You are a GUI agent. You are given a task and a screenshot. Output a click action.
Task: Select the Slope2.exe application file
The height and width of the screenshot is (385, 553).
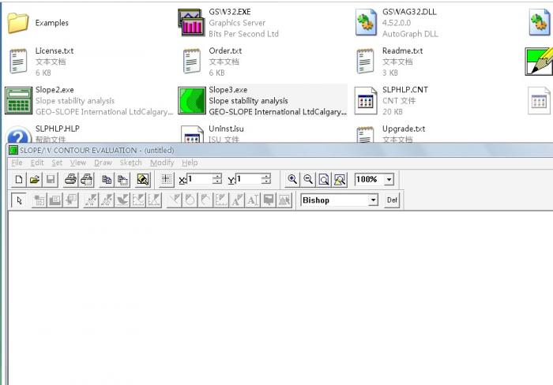(54, 90)
